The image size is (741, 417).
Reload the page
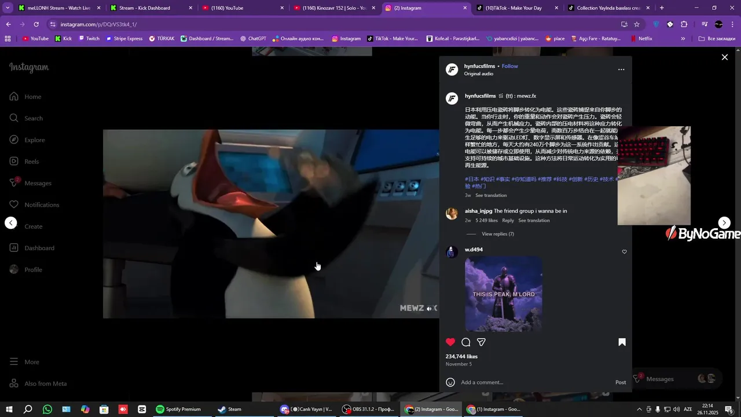click(36, 24)
